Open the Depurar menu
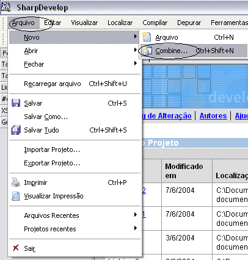 click(x=189, y=23)
